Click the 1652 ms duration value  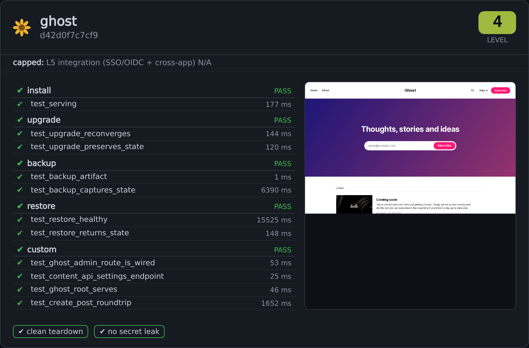coord(276,303)
